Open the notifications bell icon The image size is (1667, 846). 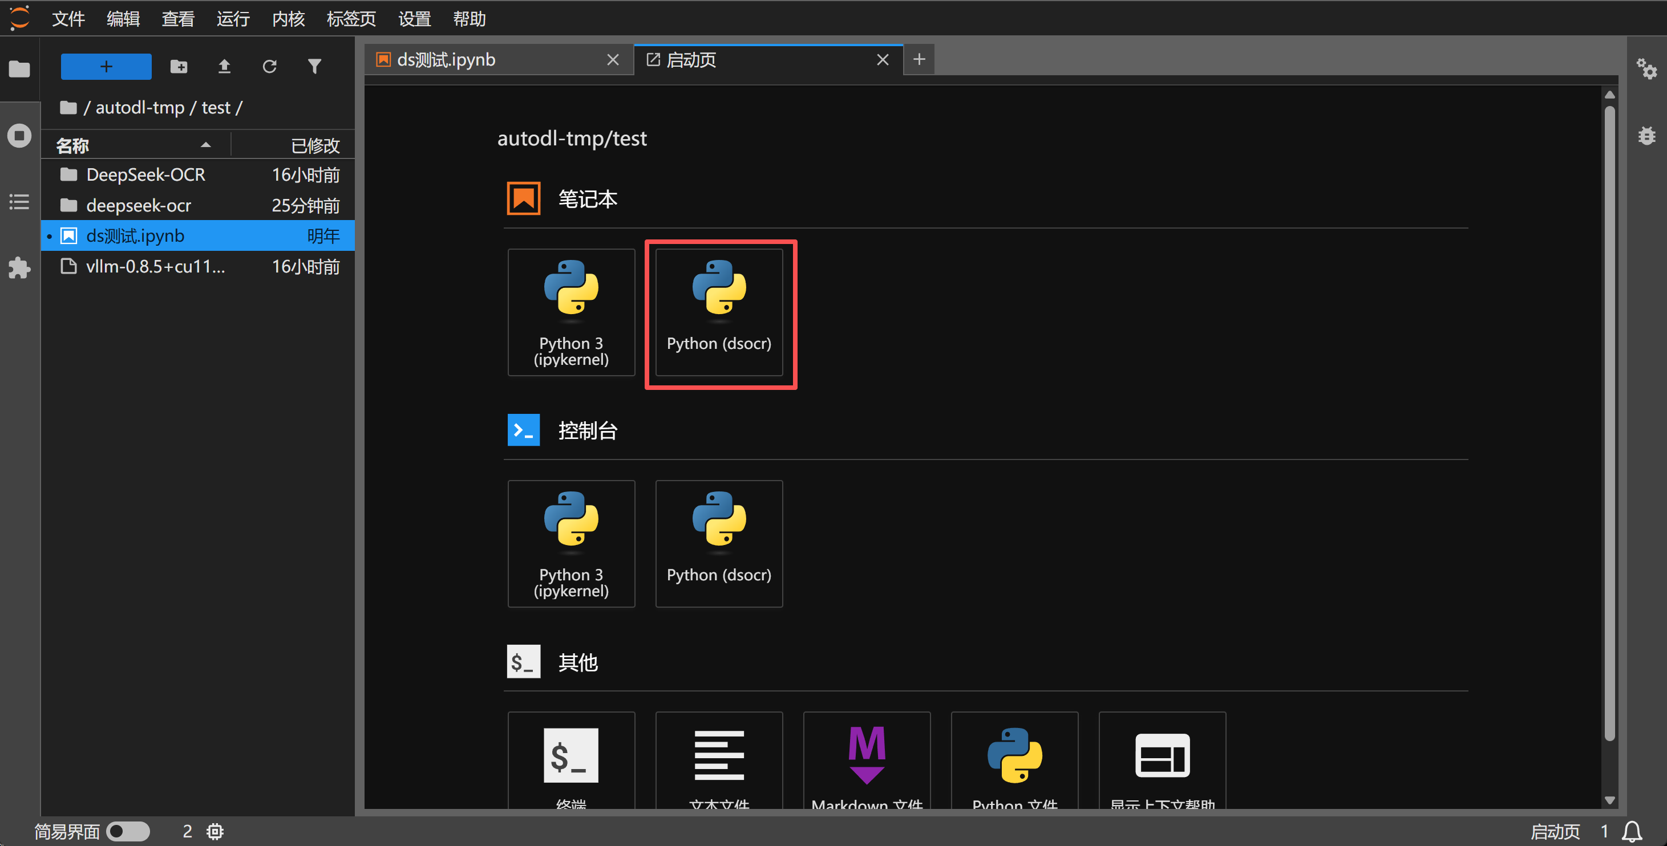tap(1632, 831)
